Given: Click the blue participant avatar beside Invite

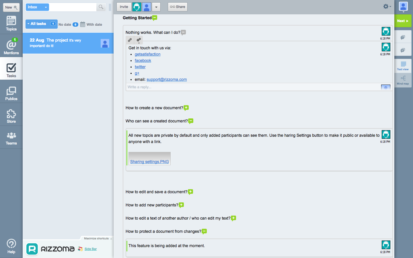Looking at the screenshot, I should (x=147, y=7).
